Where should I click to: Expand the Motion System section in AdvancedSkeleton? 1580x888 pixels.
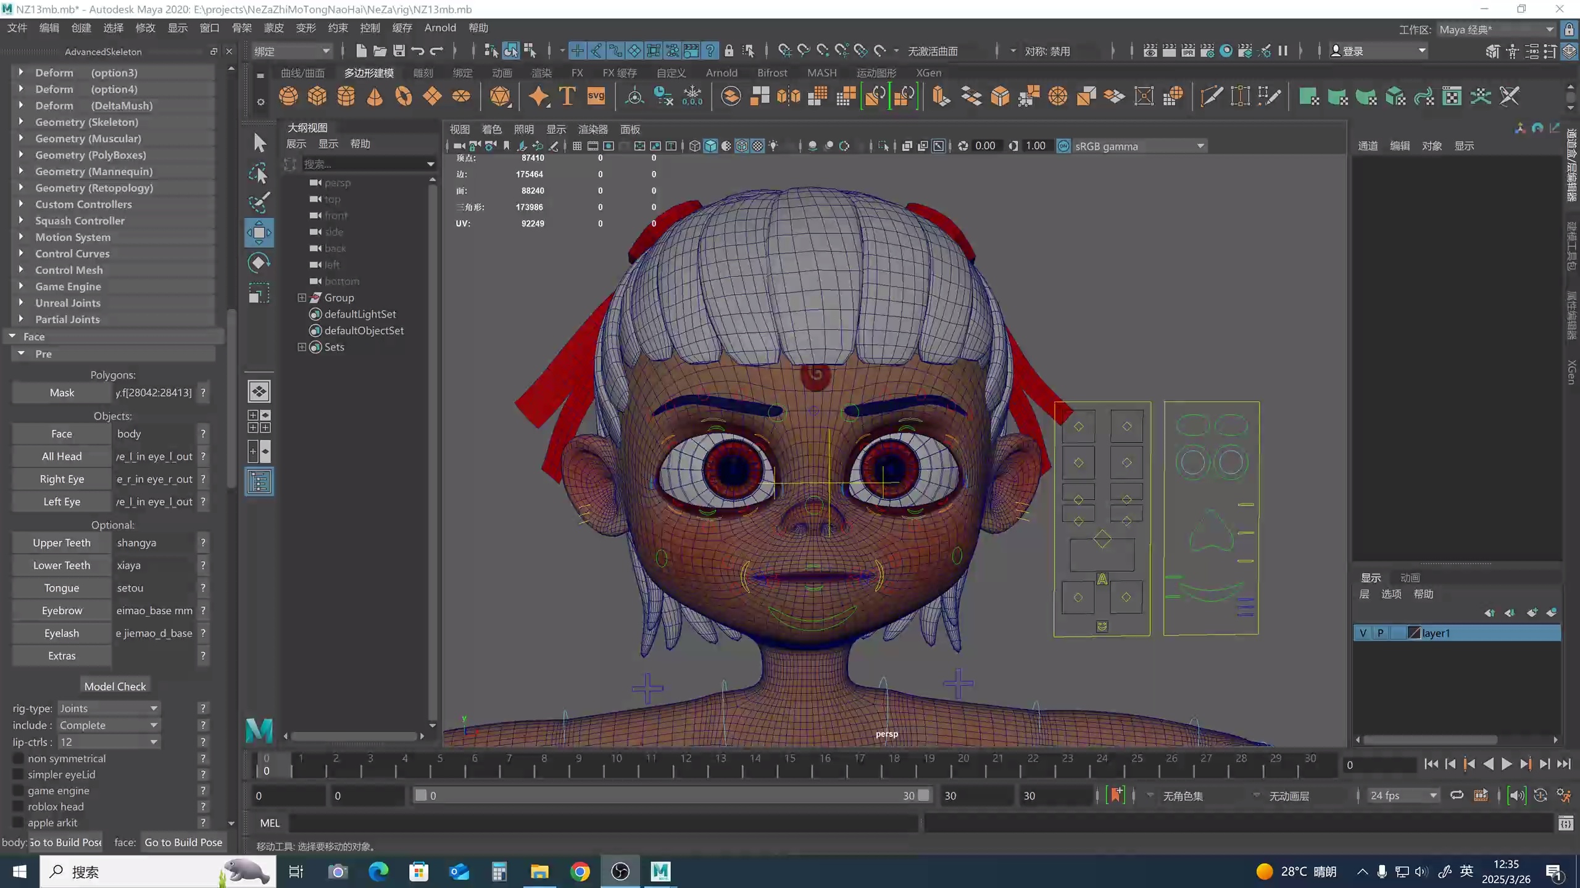(x=20, y=237)
